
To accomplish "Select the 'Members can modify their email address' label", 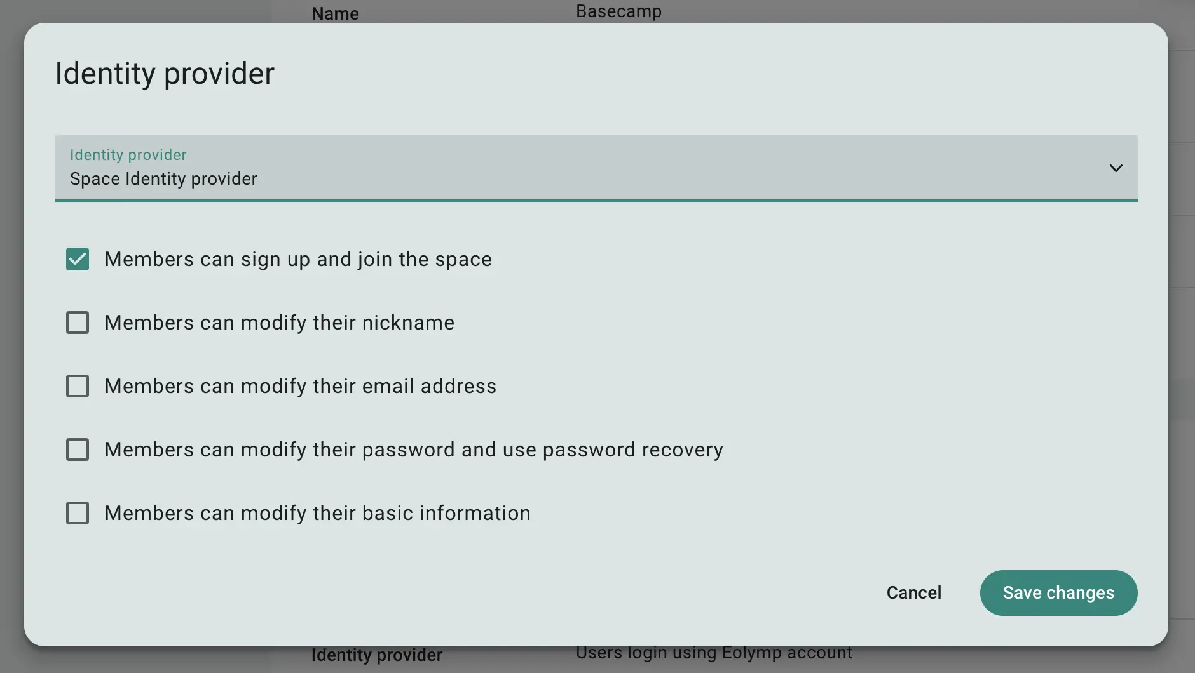I will 301,386.
